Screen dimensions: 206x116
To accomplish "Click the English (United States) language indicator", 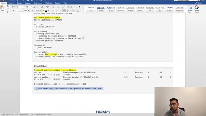I will click(43, 115).
